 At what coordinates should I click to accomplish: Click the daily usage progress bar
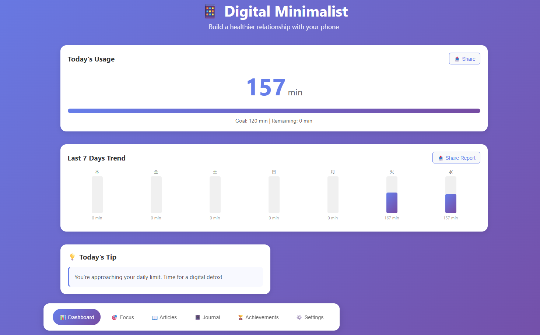click(x=274, y=110)
